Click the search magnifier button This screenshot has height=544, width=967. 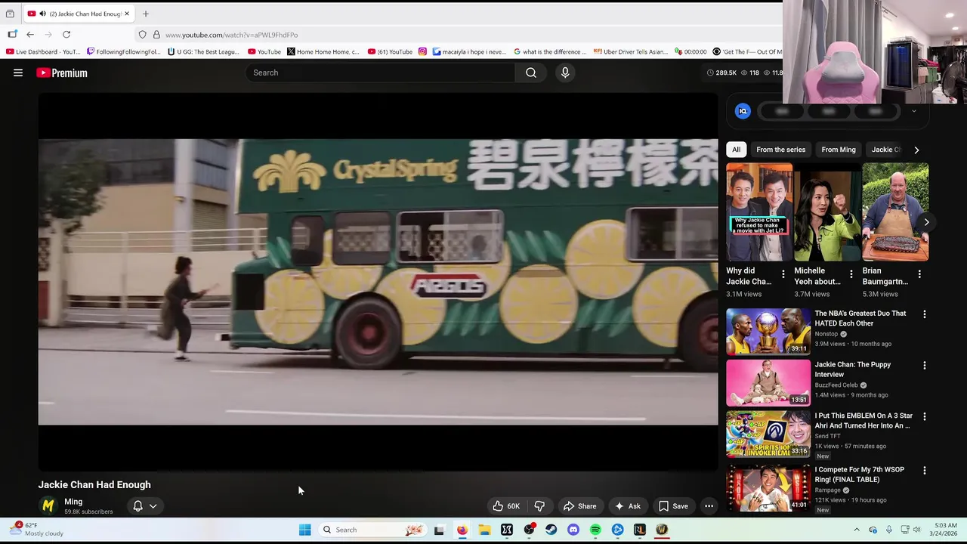point(531,73)
